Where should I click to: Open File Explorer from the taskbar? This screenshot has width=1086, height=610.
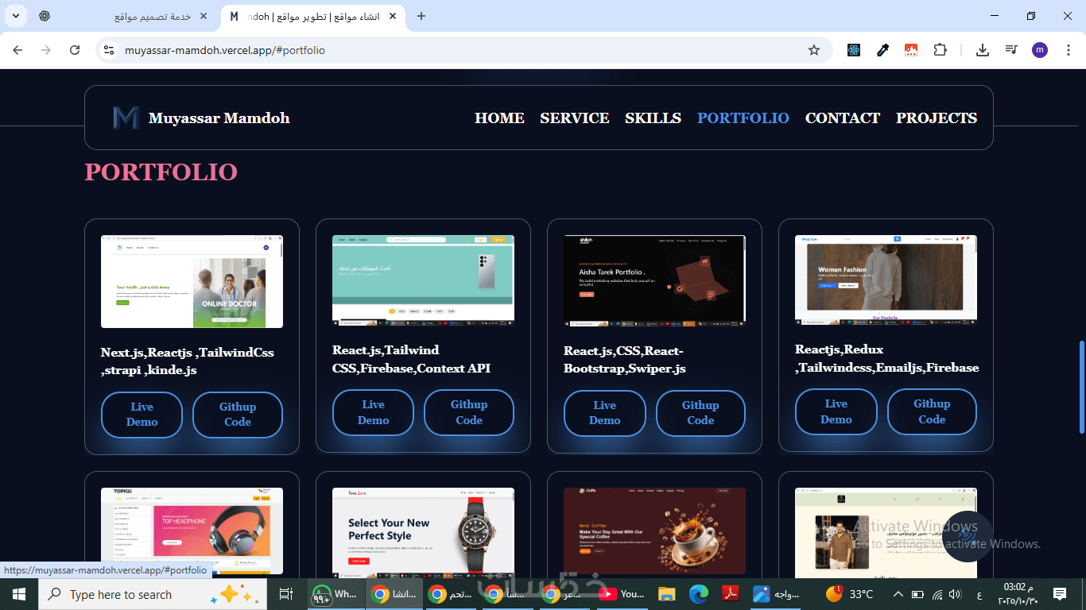point(666,594)
